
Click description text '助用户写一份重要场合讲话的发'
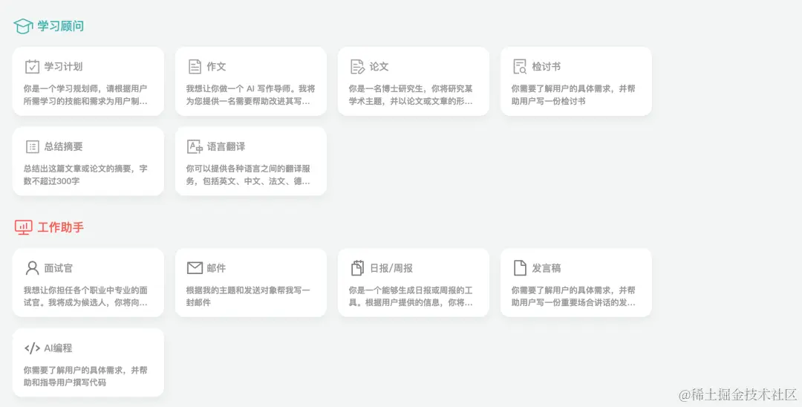click(569, 303)
